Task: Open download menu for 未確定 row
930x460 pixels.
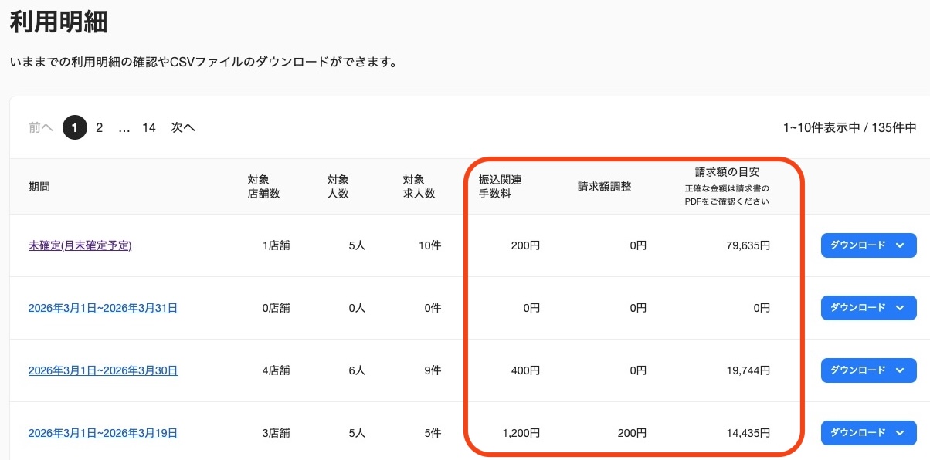Action: tap(868, 245)
